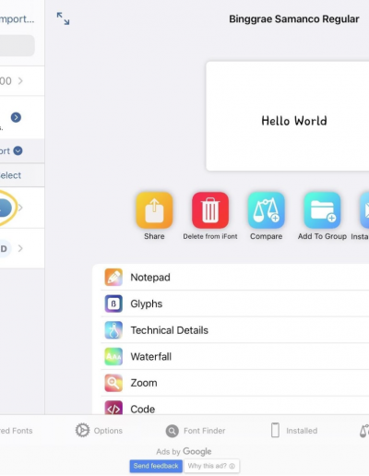Viewport: 369px width, 476px height.
Task: Open the Technical Details flask icon
Action: [x=113, y=330]
